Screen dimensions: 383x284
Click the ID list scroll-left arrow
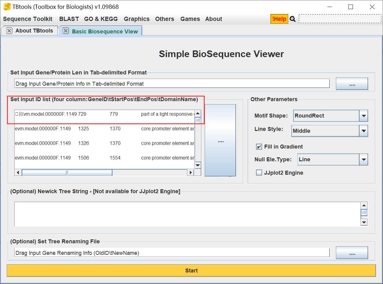18,173
